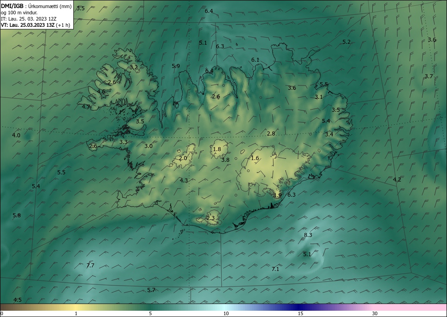Click the 2.0 value on the western glacier
This screenshot has width=447, height=317.
183,158
